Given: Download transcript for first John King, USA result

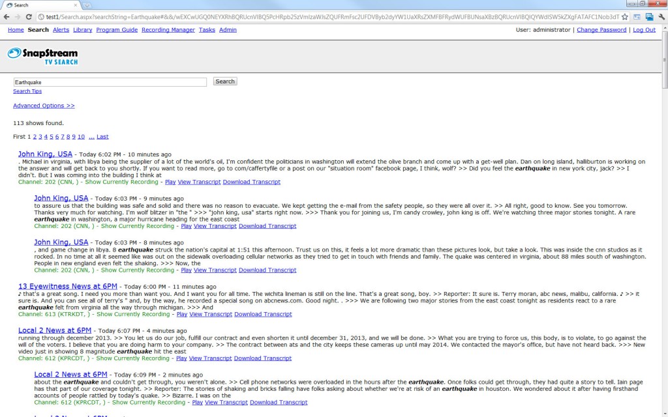Looking at the screenshot, I should coord(251,182).
